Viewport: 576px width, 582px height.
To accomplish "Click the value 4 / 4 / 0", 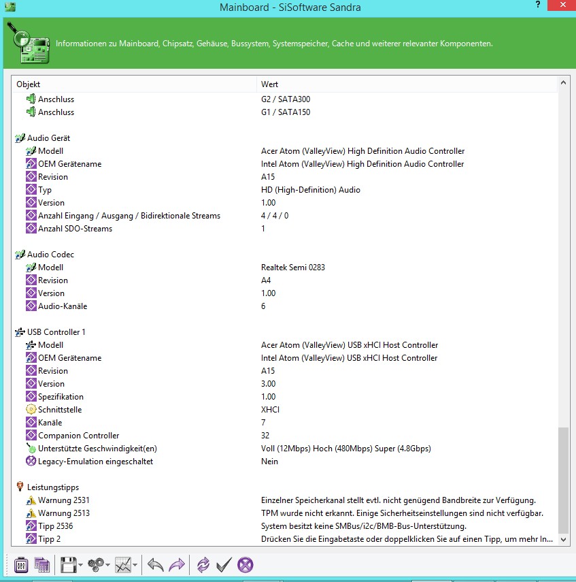I will point(275,216).
